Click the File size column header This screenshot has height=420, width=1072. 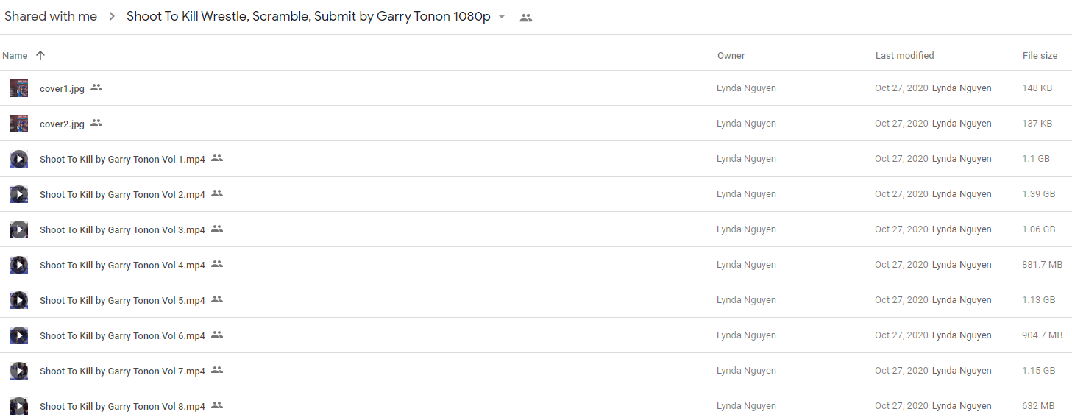tap(1040, 56)
